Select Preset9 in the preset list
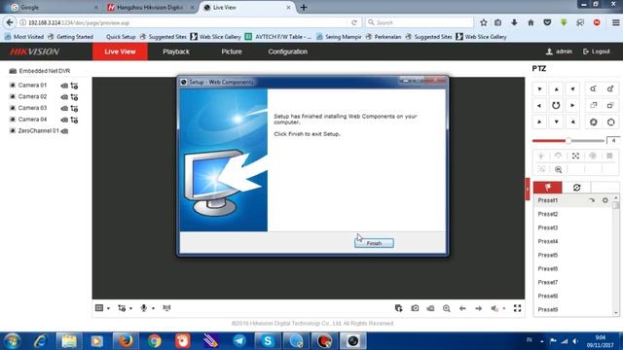Viewport: 623px width, 350px height. (548, 309)
